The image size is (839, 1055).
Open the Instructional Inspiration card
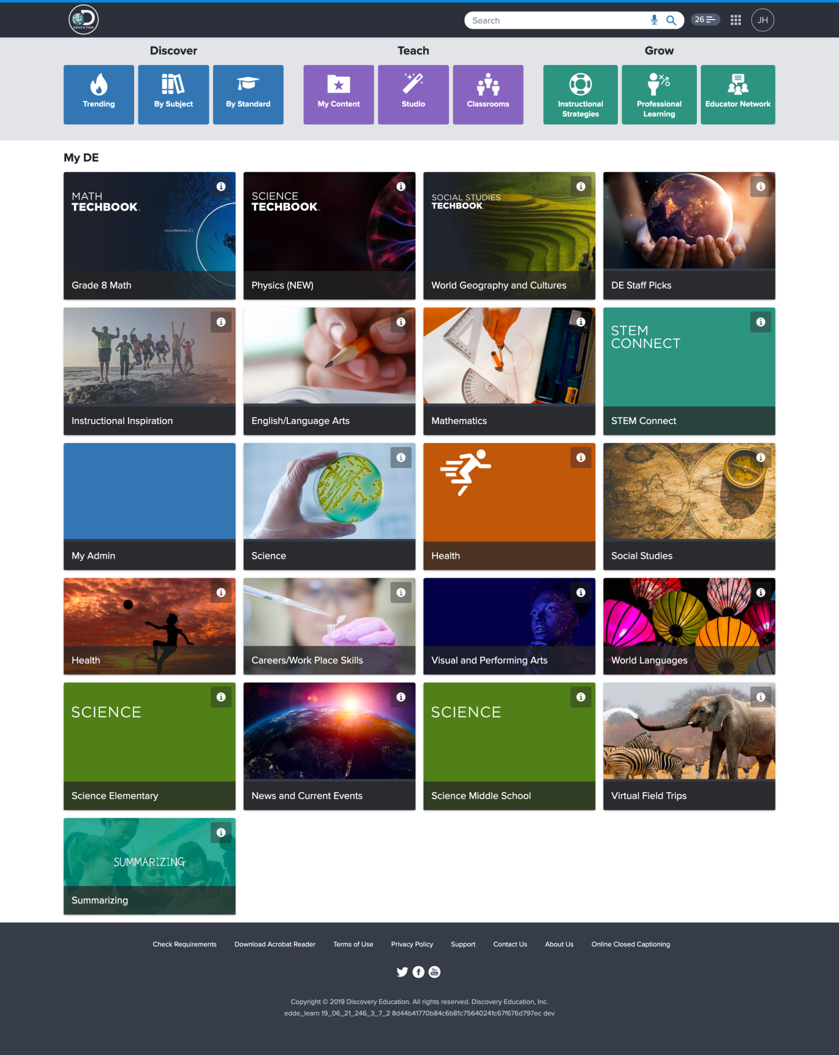149,371
